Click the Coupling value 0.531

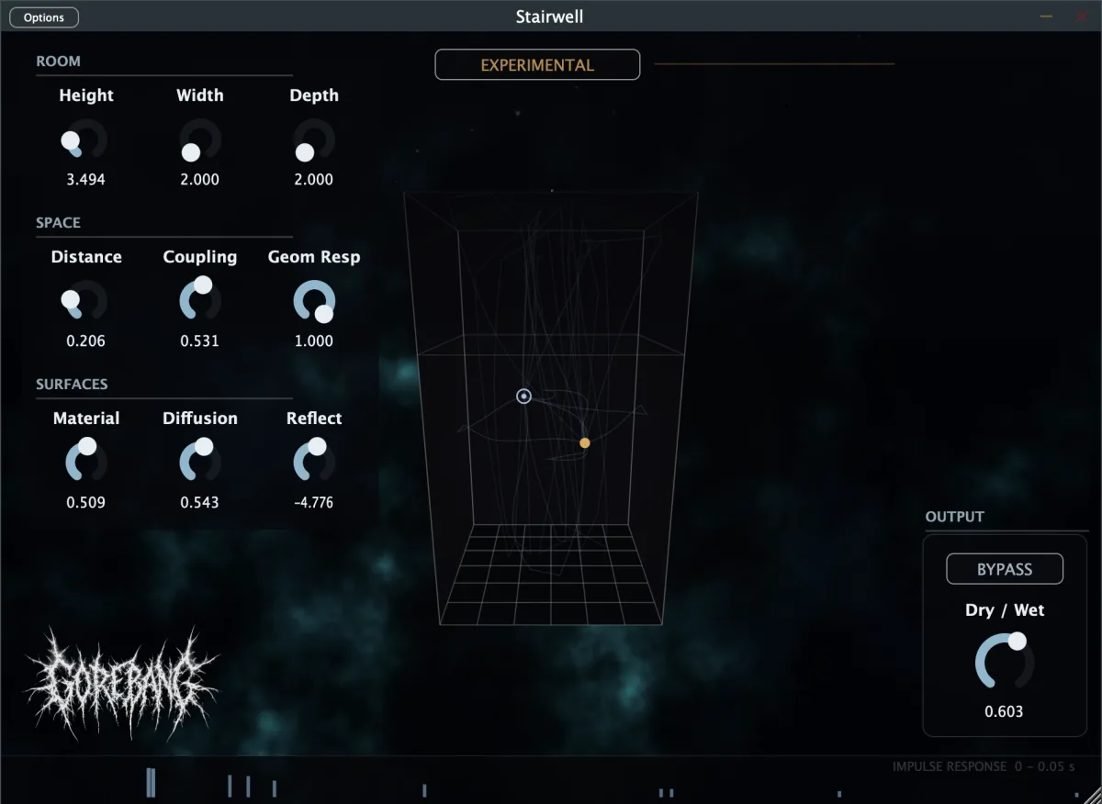(x=200, y=341)
